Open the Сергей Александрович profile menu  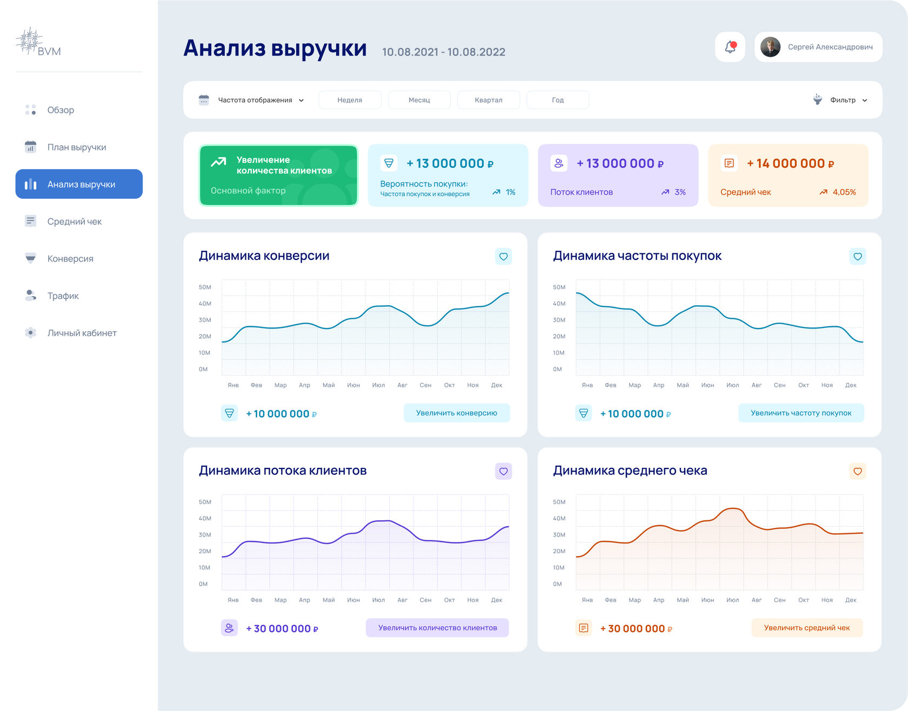pos(818,47)
